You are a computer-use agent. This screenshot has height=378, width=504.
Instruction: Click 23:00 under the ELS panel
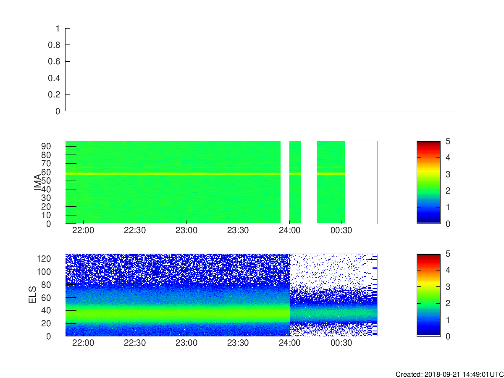[186, 343]
